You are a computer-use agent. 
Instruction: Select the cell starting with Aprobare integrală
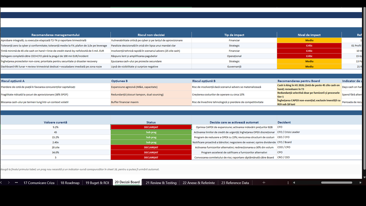coord(55,40)
